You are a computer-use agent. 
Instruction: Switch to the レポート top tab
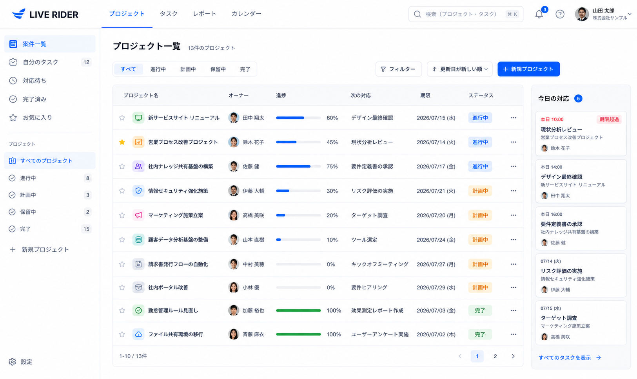pyautogui.click(x=205, y=14)
